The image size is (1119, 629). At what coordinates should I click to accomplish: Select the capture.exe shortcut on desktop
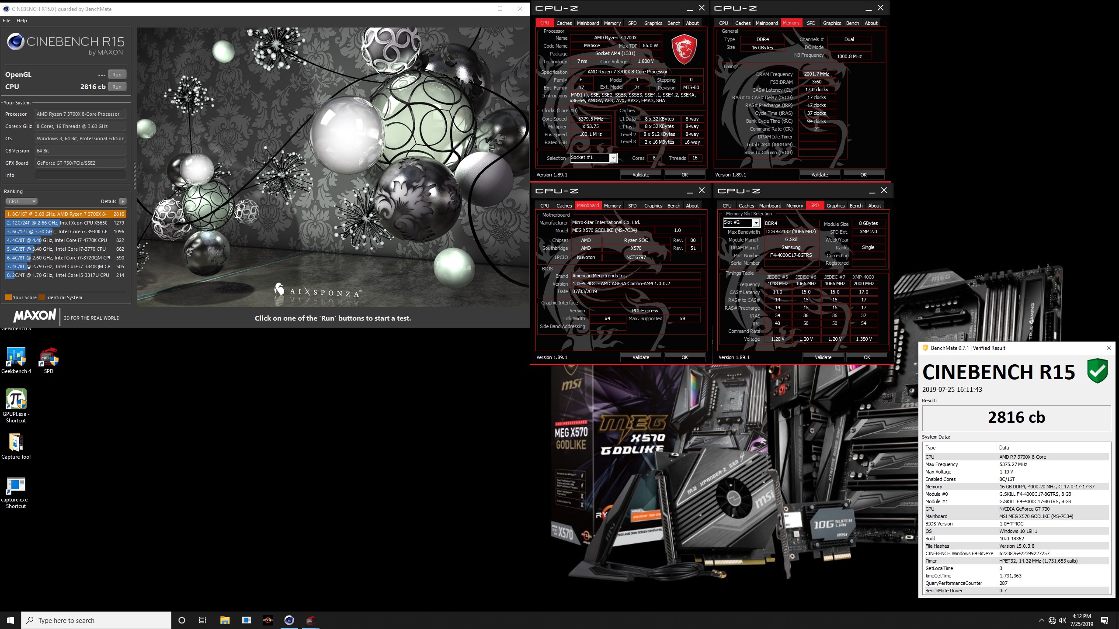[x=16, y=492]
